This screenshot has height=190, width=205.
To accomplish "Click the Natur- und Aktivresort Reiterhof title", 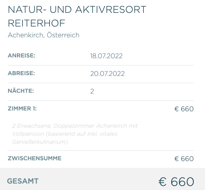I will pyautogui.click(x=77, y=16).
